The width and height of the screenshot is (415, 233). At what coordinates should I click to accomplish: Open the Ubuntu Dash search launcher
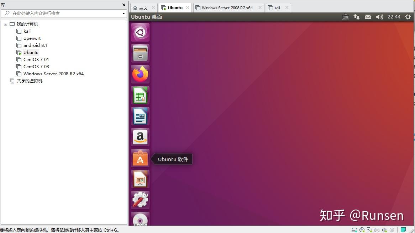coord(140,32)
